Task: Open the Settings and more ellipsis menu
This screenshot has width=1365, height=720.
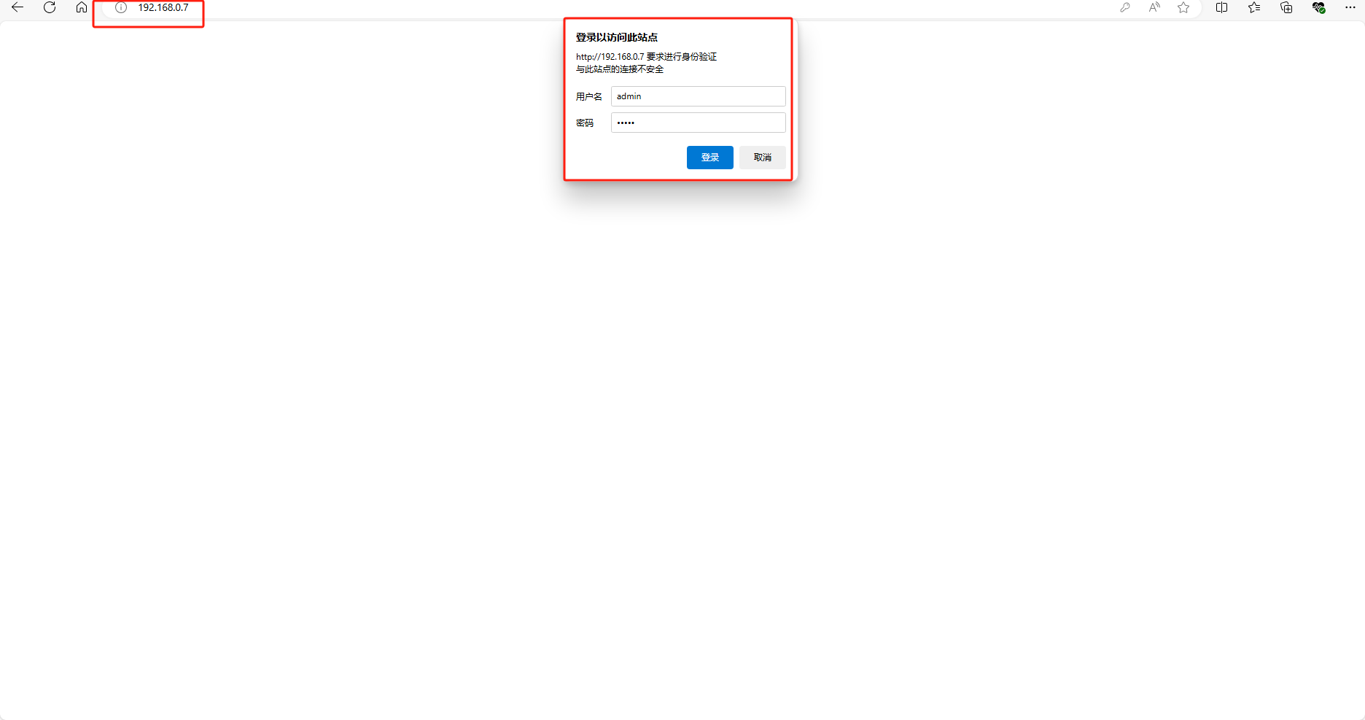Action: pyautogui.click(x=1350, y=7)
